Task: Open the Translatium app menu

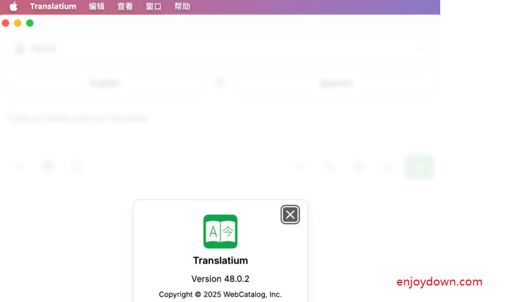Action: pos(53,6)
